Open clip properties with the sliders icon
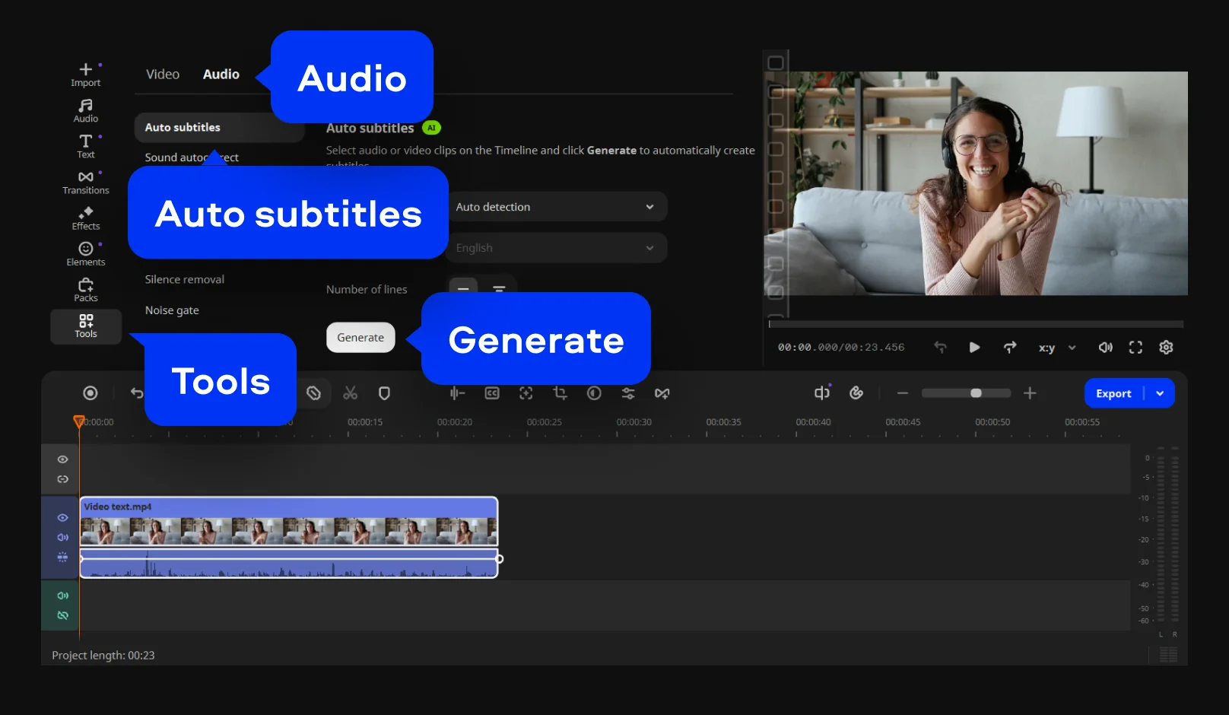The height and width of the screenshot is (715, 1229). (x=628, y=393)
